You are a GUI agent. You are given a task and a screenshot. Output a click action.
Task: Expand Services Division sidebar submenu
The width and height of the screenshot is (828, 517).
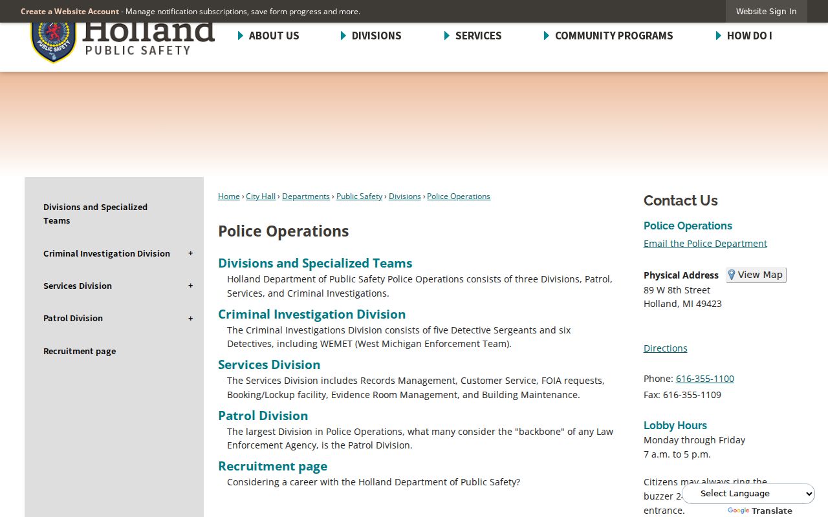pos(191,286)
